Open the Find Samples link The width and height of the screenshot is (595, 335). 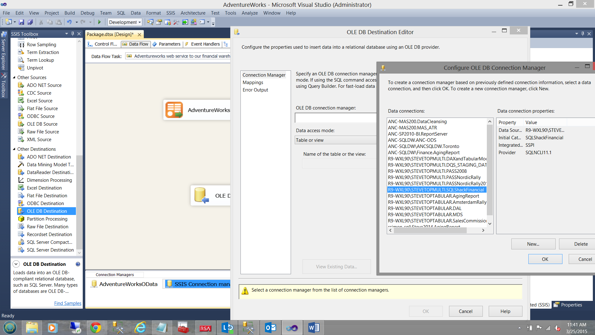tap(68, 303)
